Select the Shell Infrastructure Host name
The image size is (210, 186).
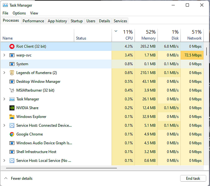36,152
